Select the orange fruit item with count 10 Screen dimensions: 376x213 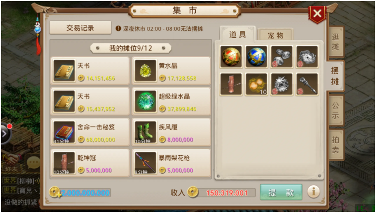click(256, 84)
